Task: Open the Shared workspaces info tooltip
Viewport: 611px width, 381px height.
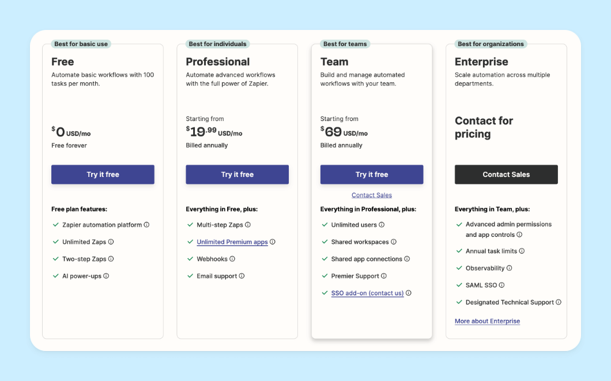Action: [394, 242]
